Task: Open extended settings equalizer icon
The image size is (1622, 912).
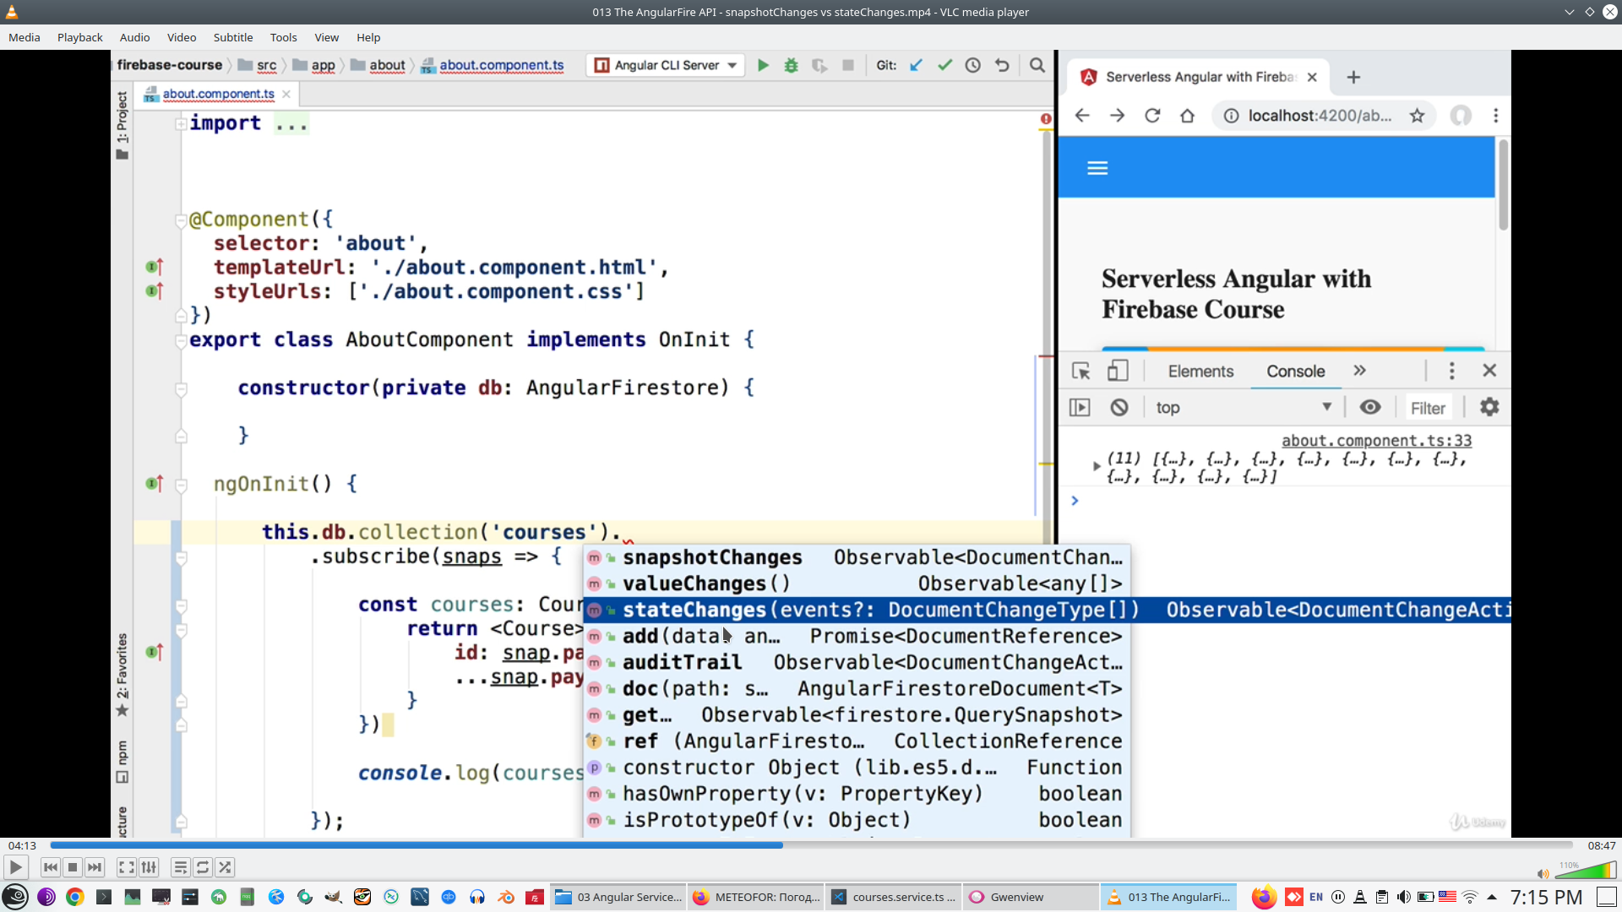Action: [149, 867]
